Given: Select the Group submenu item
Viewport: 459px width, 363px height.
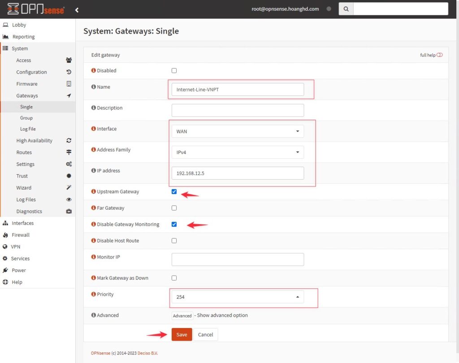Looking at the screenshot, I should (38, 118).
